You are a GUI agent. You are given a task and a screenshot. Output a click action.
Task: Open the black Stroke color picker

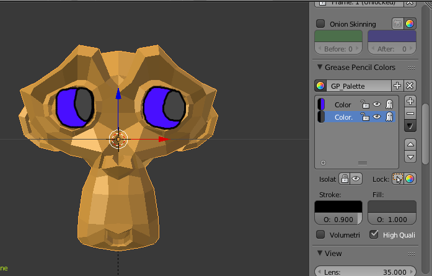point(338,207)
